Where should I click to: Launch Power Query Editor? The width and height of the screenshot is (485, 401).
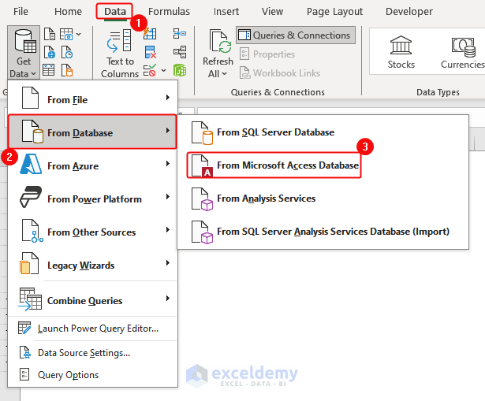point(92,329)
